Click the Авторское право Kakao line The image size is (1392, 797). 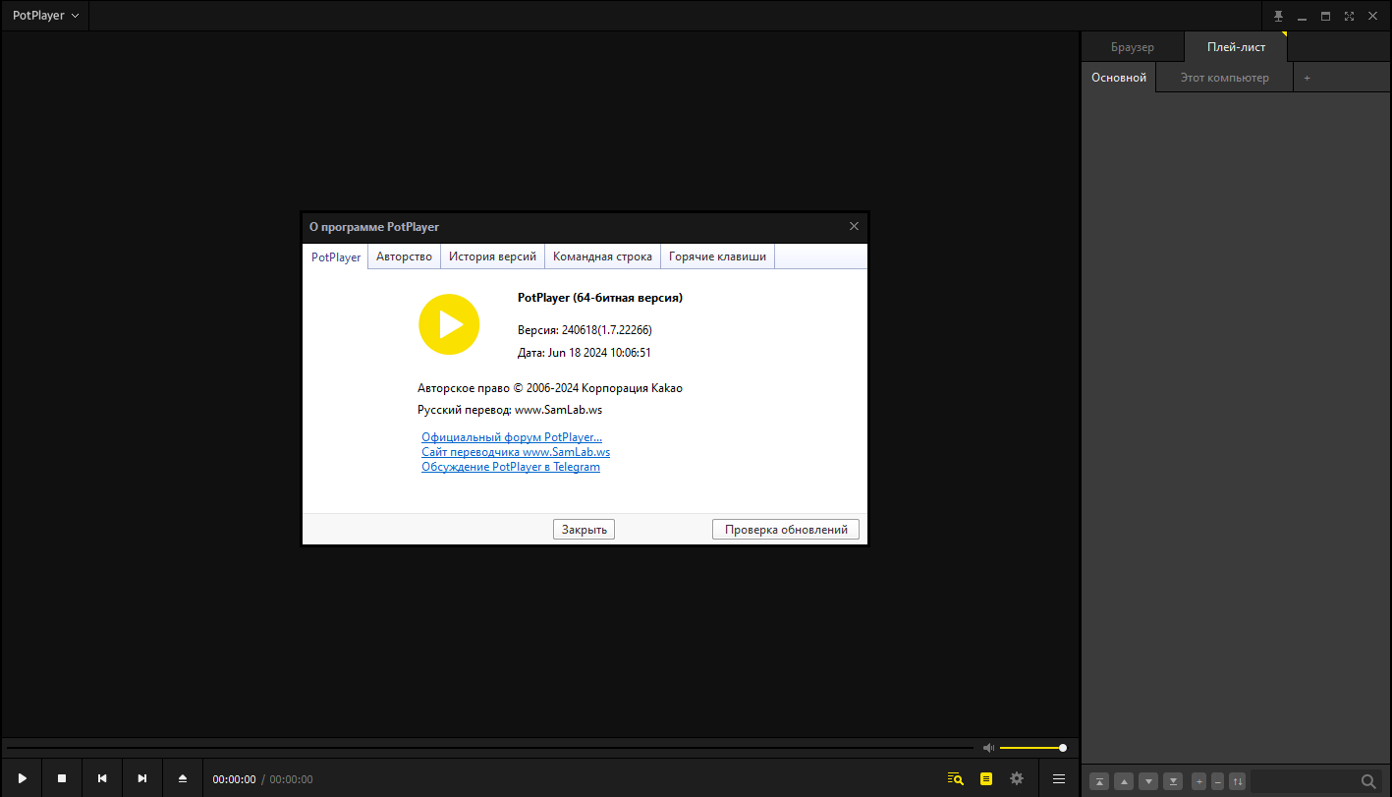(550, 388)
